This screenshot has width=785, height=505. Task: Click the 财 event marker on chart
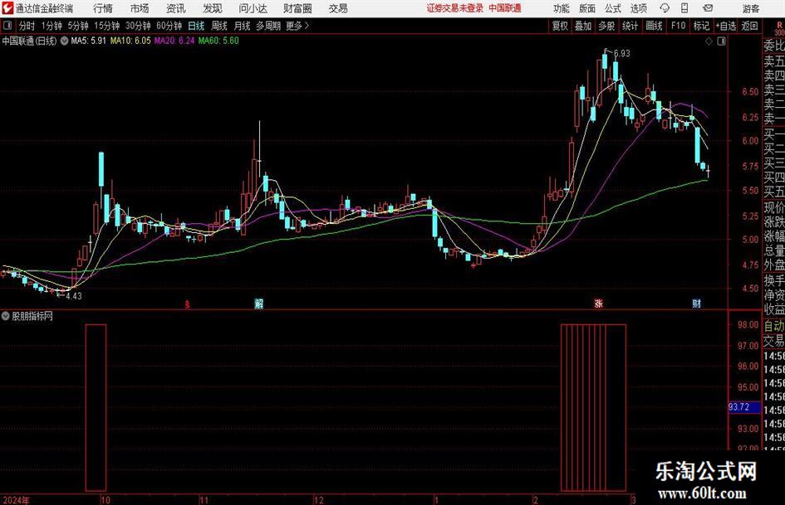tap(696, 303)
